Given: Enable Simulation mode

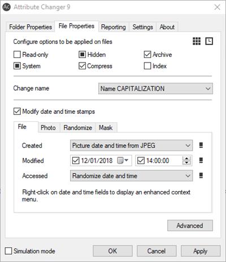Looking at the screenshot, I should 8,251.
